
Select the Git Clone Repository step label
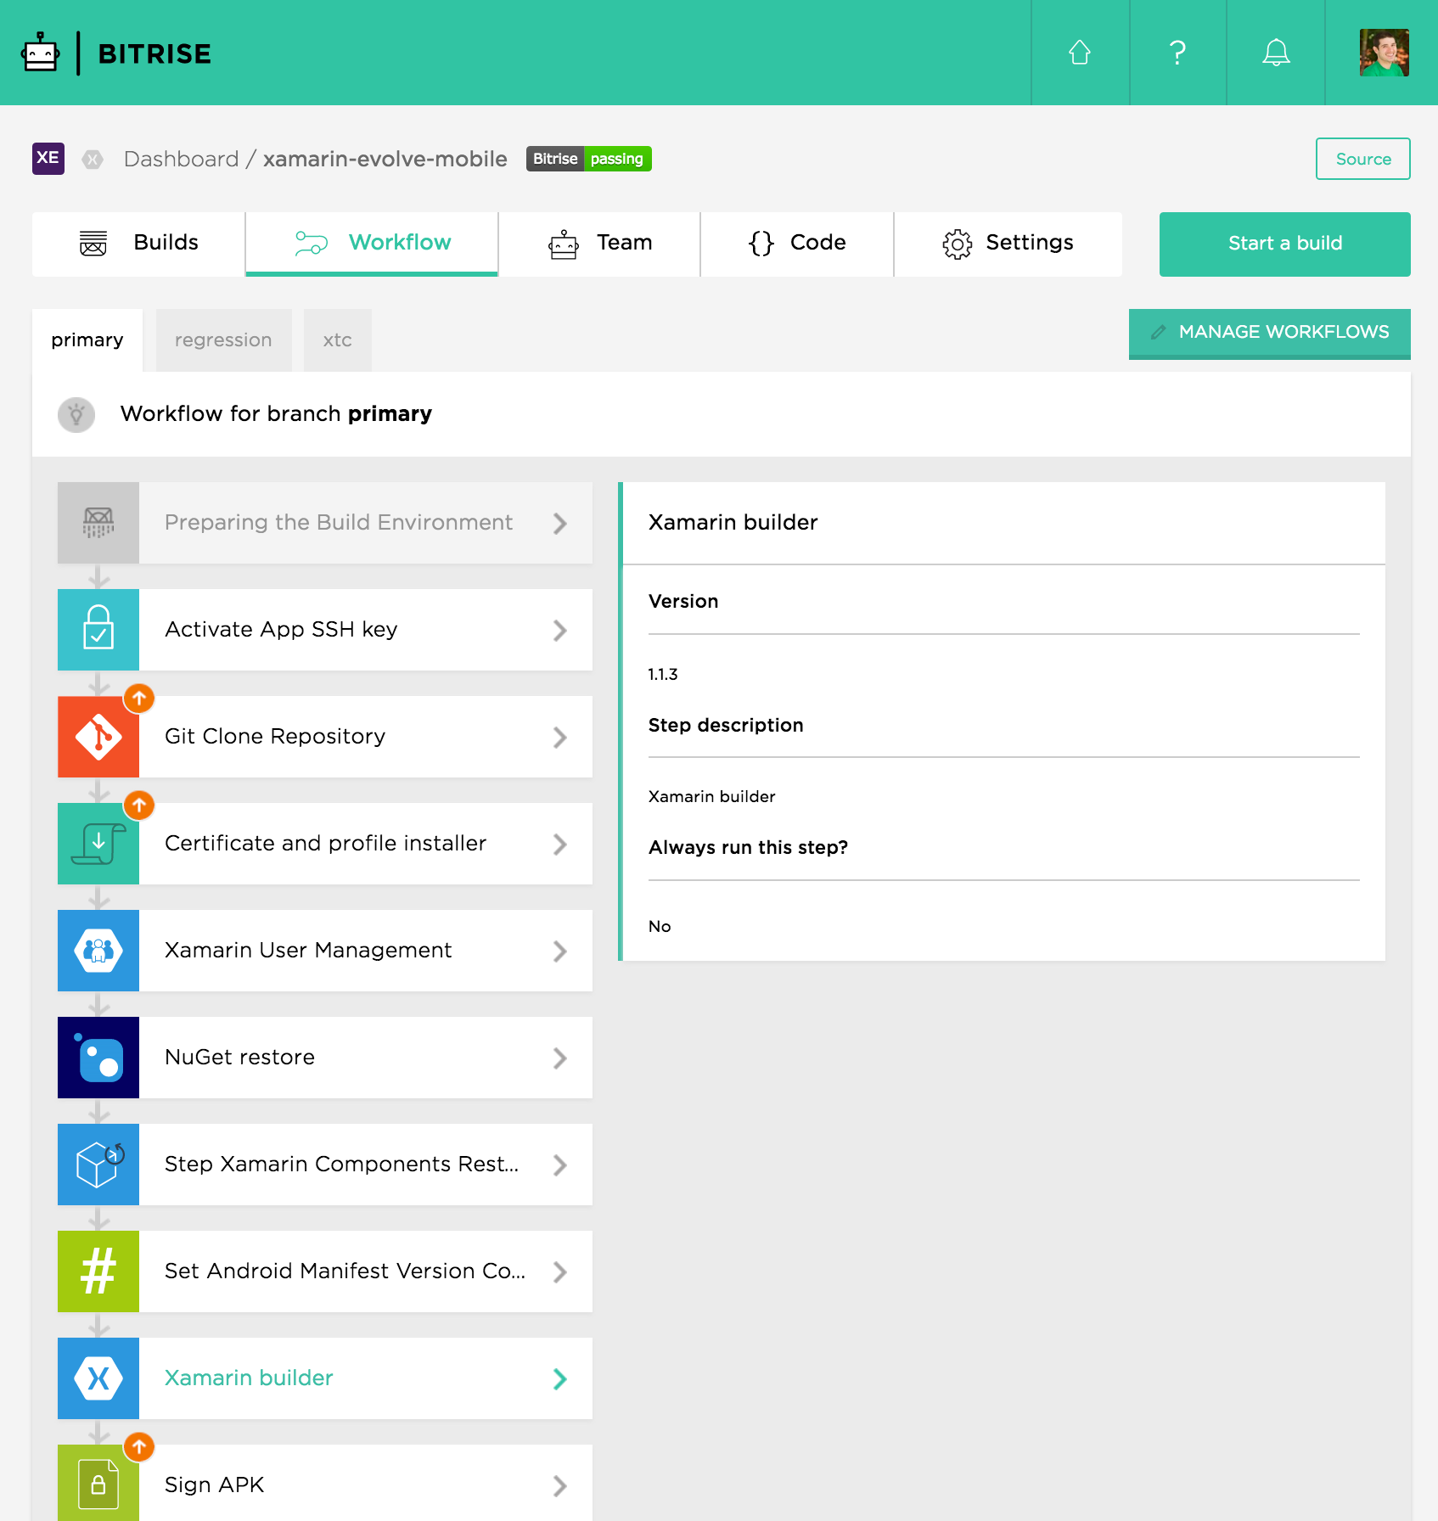275,737
